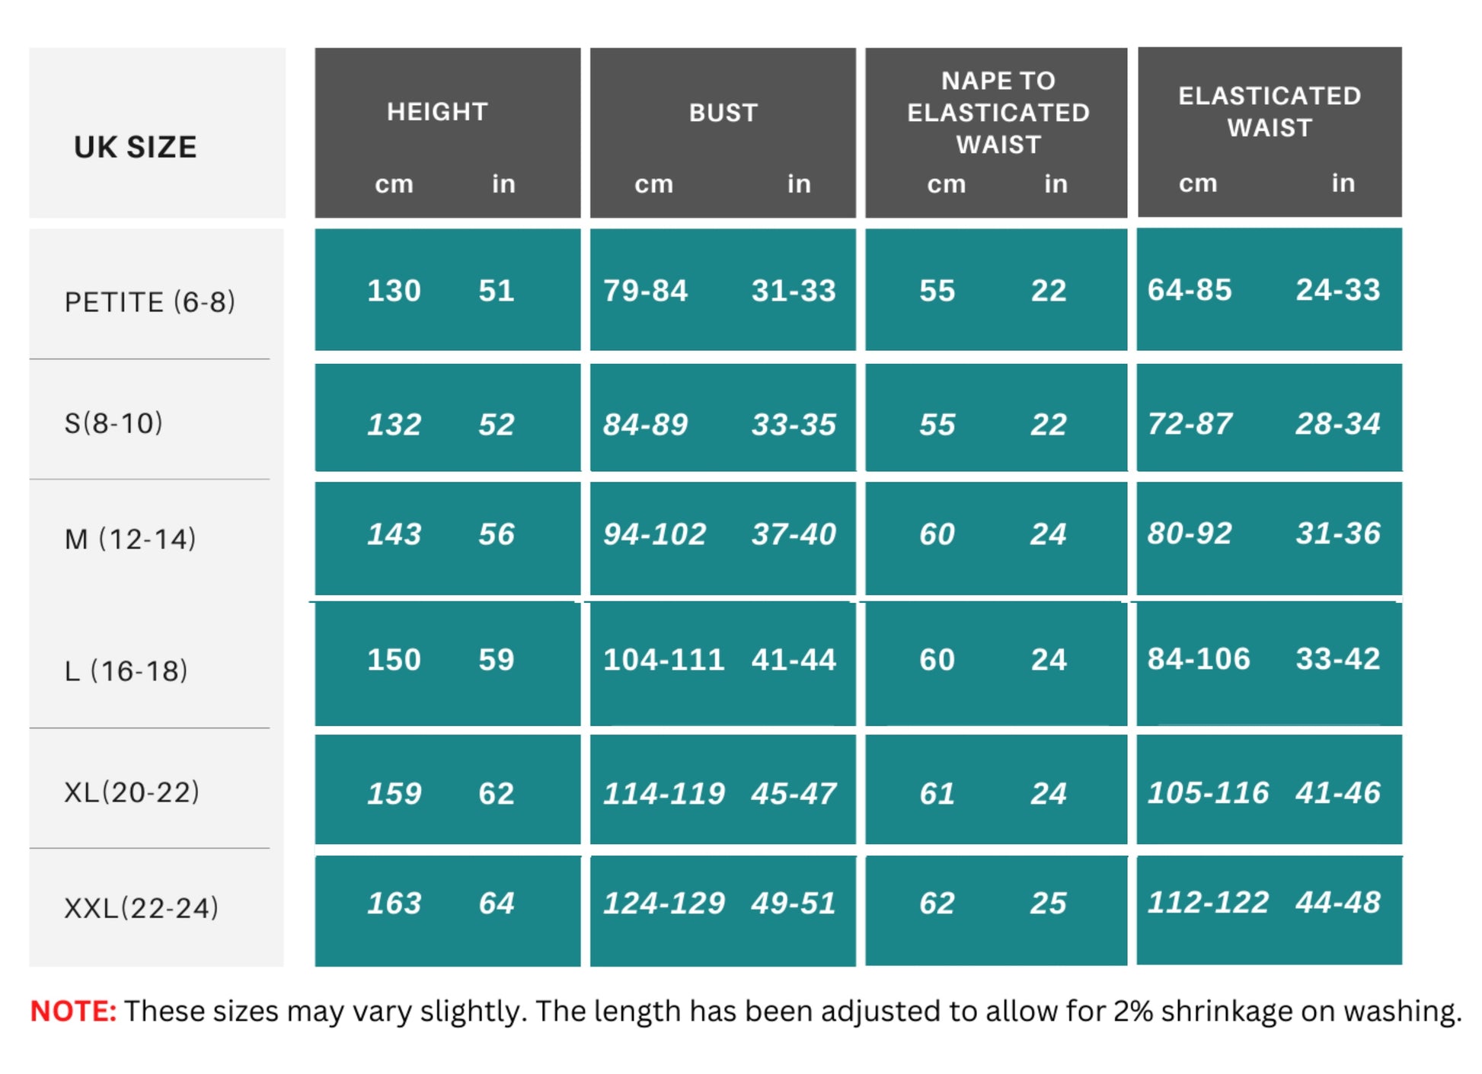Click the 44-48 waist inch value
Image resolution: width=1482 pixels, height=1074 pixels.
coord(1338,903)
